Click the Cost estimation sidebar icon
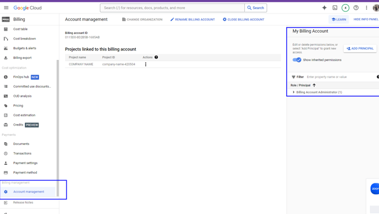379x214 pixels. click(6, 115)
